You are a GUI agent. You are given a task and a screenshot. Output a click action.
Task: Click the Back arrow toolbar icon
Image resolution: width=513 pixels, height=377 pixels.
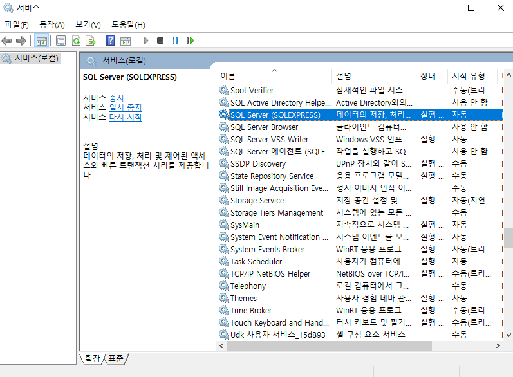(6, 41)
